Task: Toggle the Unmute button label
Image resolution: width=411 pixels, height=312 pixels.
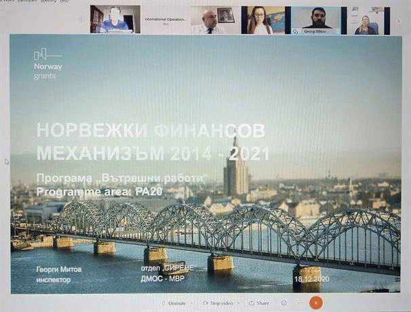Action: 177,303
